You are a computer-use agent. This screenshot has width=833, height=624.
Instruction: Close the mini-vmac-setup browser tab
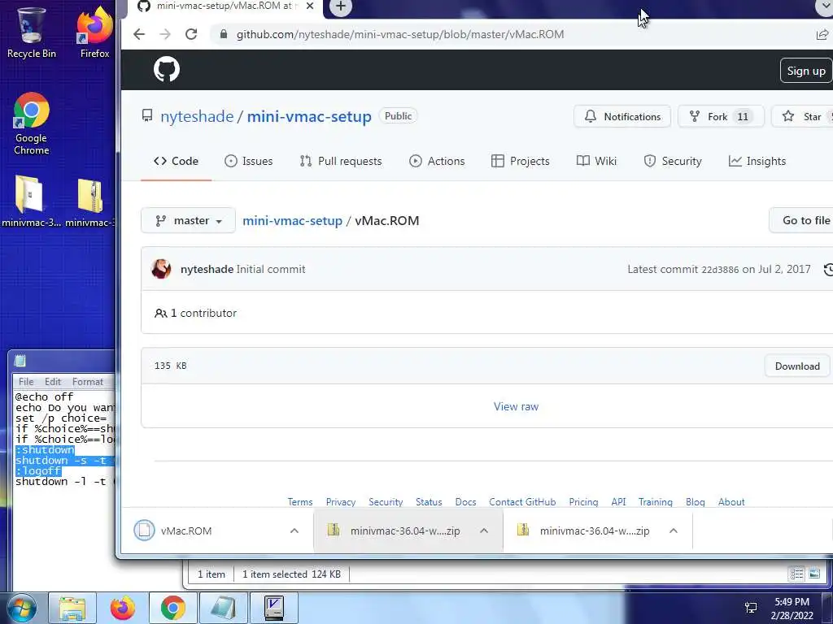pos(310,6)
